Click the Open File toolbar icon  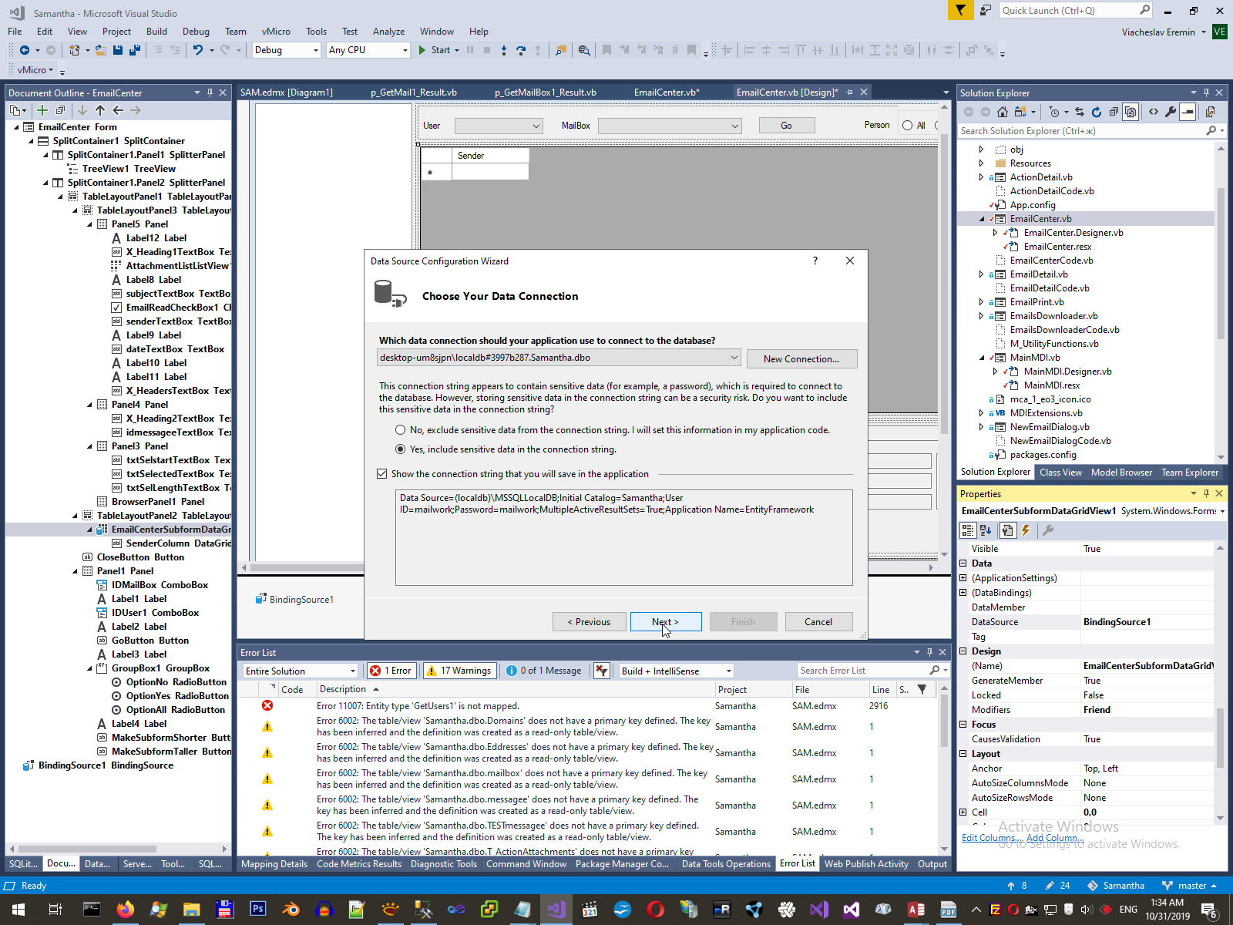101,50
